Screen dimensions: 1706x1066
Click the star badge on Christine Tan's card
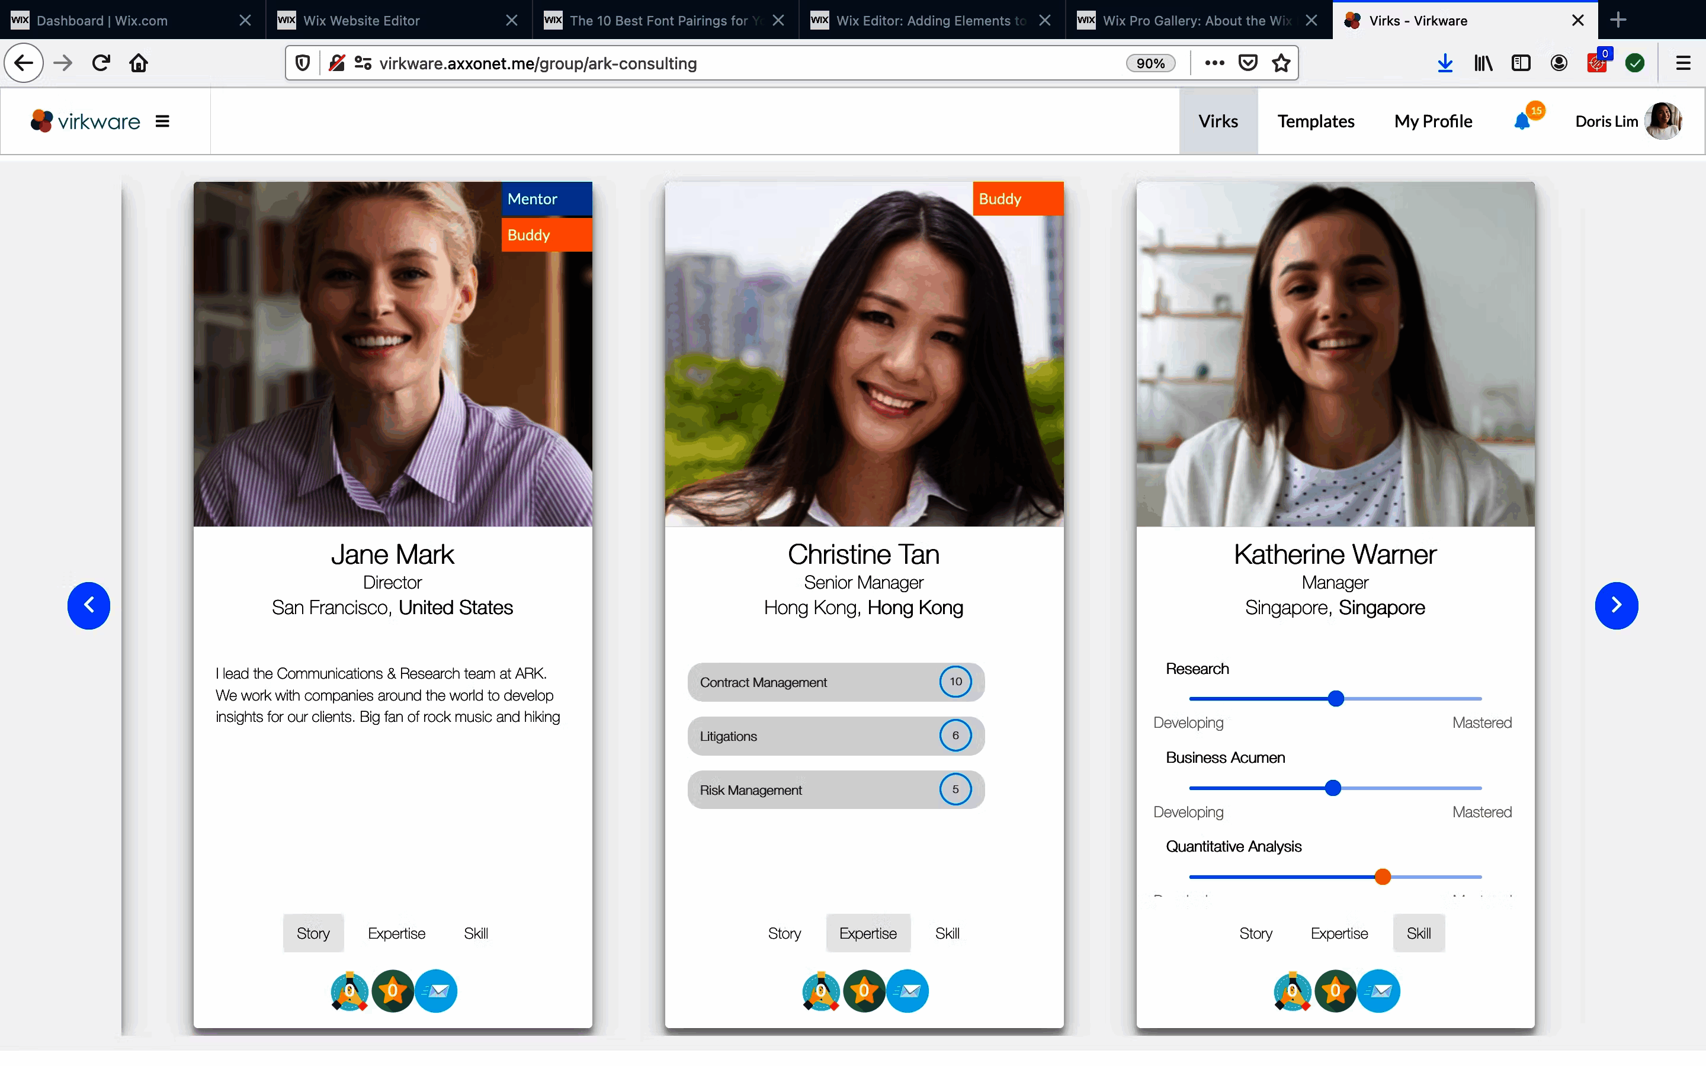pyautogui.click(x=864, y=991)
